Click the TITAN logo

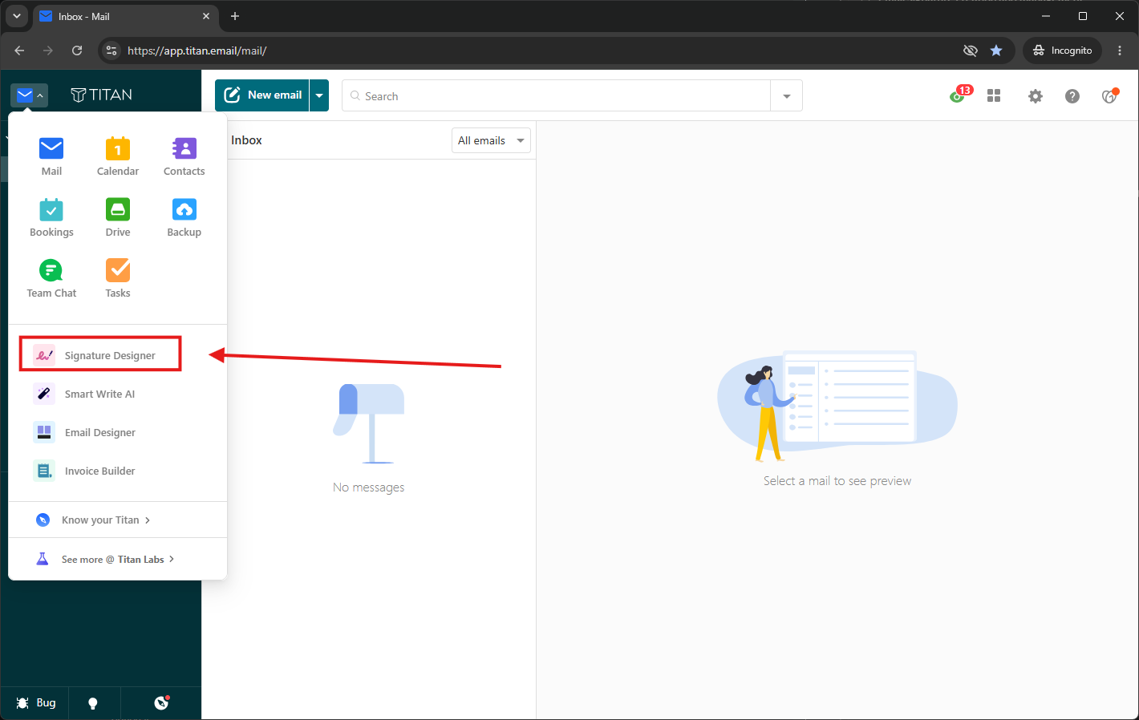tap(102, 95)
